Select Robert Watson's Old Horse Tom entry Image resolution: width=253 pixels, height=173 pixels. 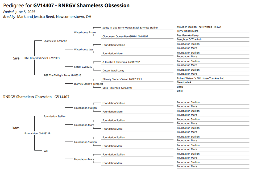[200, 78]
